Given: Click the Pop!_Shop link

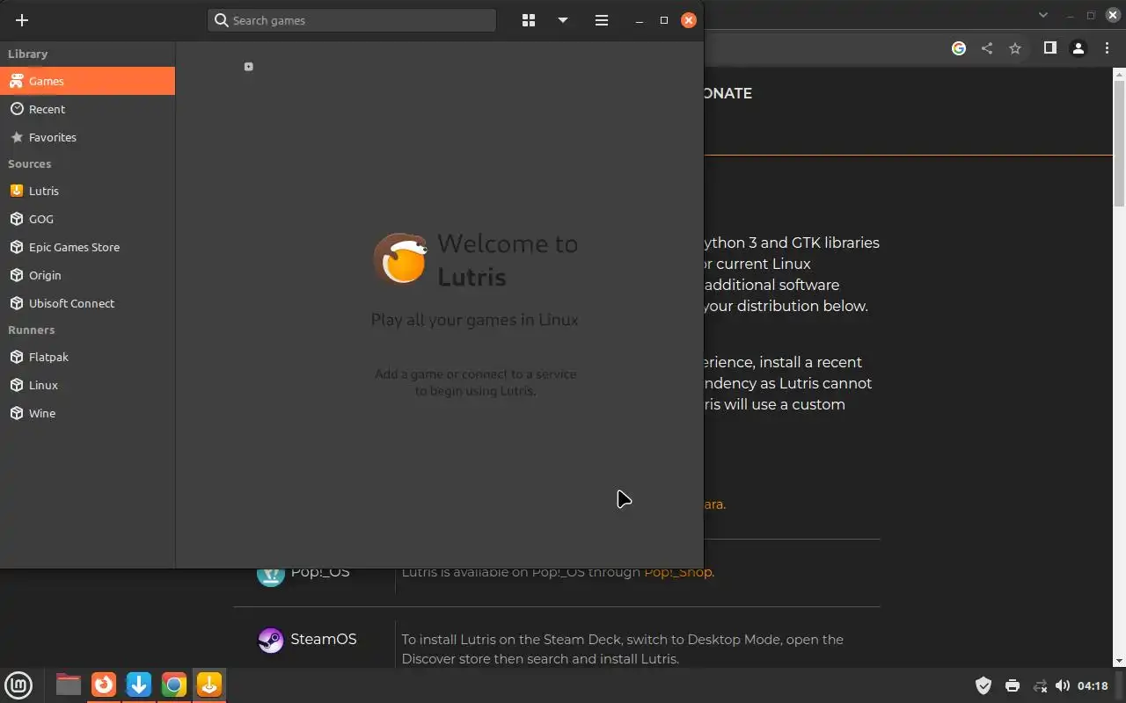Looking at the screenshot, I should coord(678,572).
